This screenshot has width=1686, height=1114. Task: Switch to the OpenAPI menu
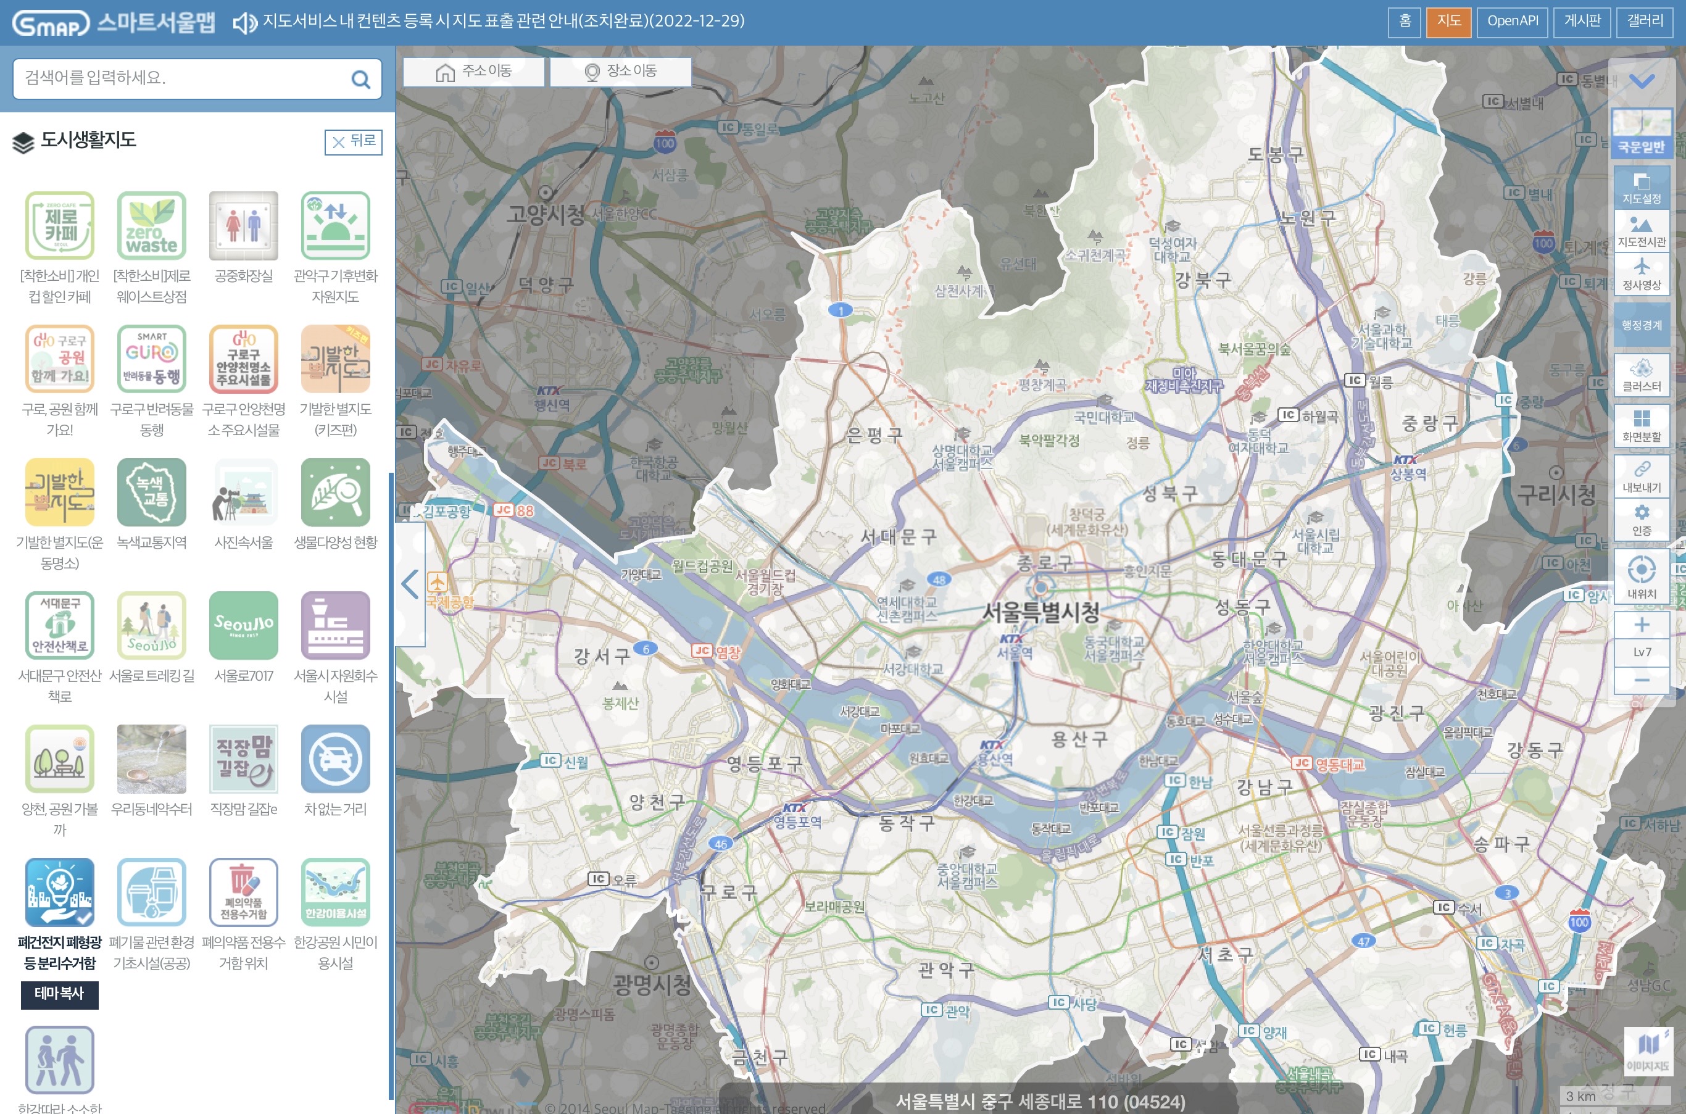(x=1512, y=22)
